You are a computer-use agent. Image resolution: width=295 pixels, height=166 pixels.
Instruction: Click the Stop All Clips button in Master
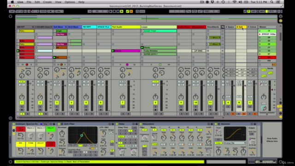[260, 65]
